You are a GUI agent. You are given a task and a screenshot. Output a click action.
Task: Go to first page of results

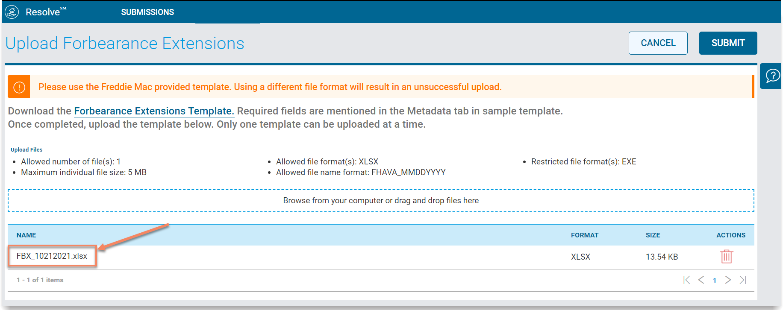click(686, 280)
